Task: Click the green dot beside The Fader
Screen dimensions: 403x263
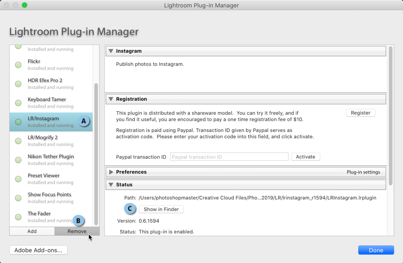Action: [x=18, y=217]
